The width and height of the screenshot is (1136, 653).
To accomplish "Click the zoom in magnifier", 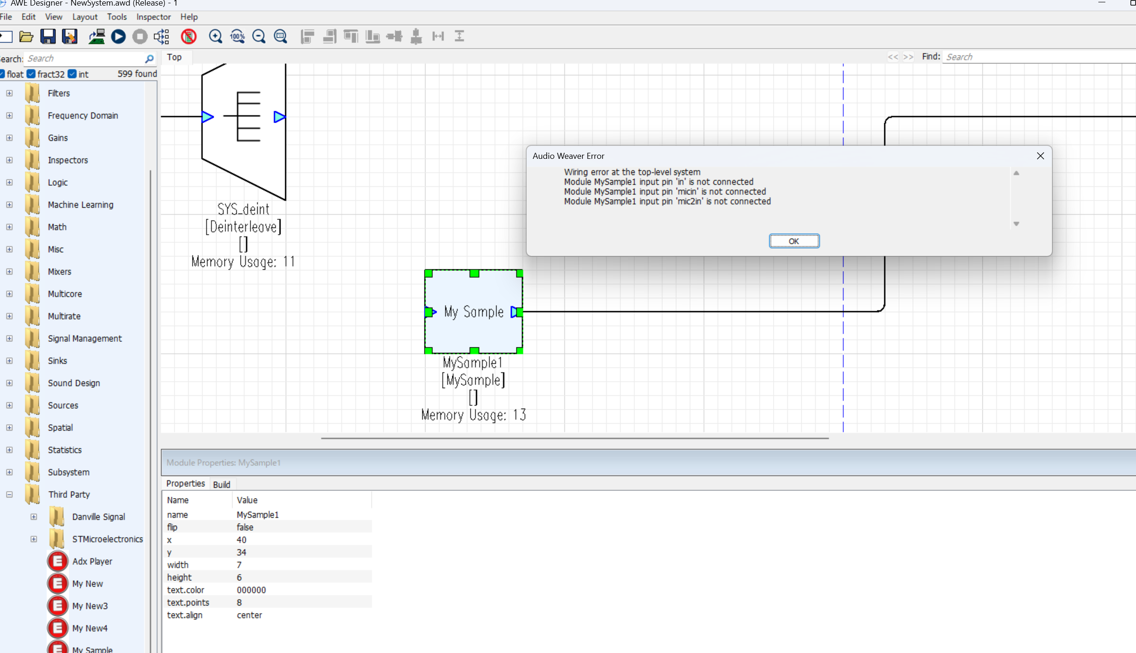I will tap(215, 36).
